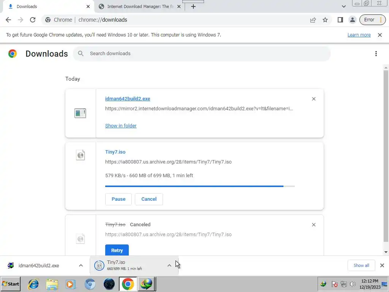Click Show all in the download shelf
This screenshot has width=389, height=292.
pyautogui.click(x=361, y=265)
